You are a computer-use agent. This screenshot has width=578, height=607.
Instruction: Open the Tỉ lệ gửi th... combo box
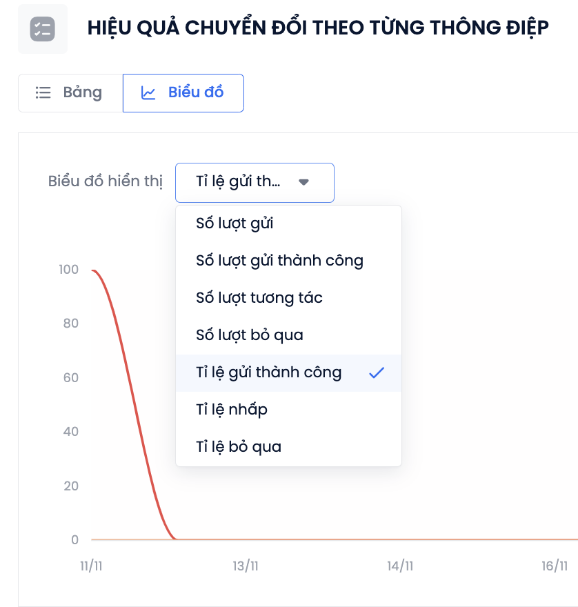click(x=255, y=183)
